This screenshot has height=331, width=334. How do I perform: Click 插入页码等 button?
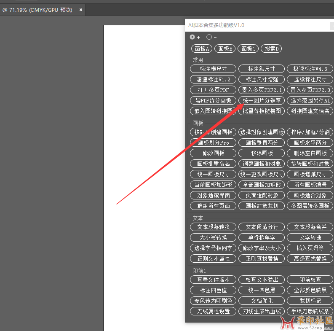pos(310,248)
